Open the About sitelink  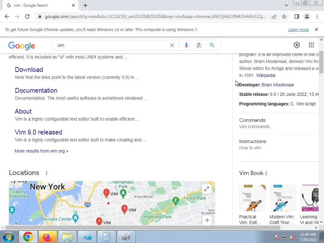[23, 111]
